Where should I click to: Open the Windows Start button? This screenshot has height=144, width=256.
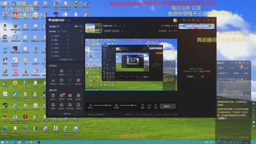tap(2, 142)
